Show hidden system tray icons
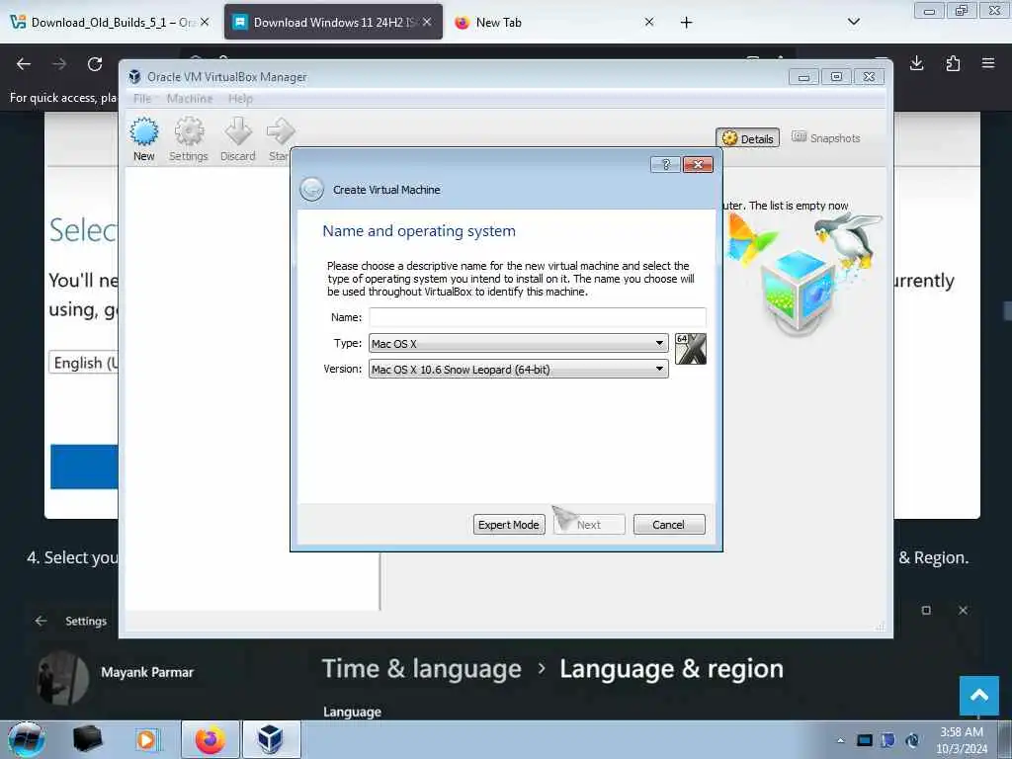 click(x=840, y=740)
